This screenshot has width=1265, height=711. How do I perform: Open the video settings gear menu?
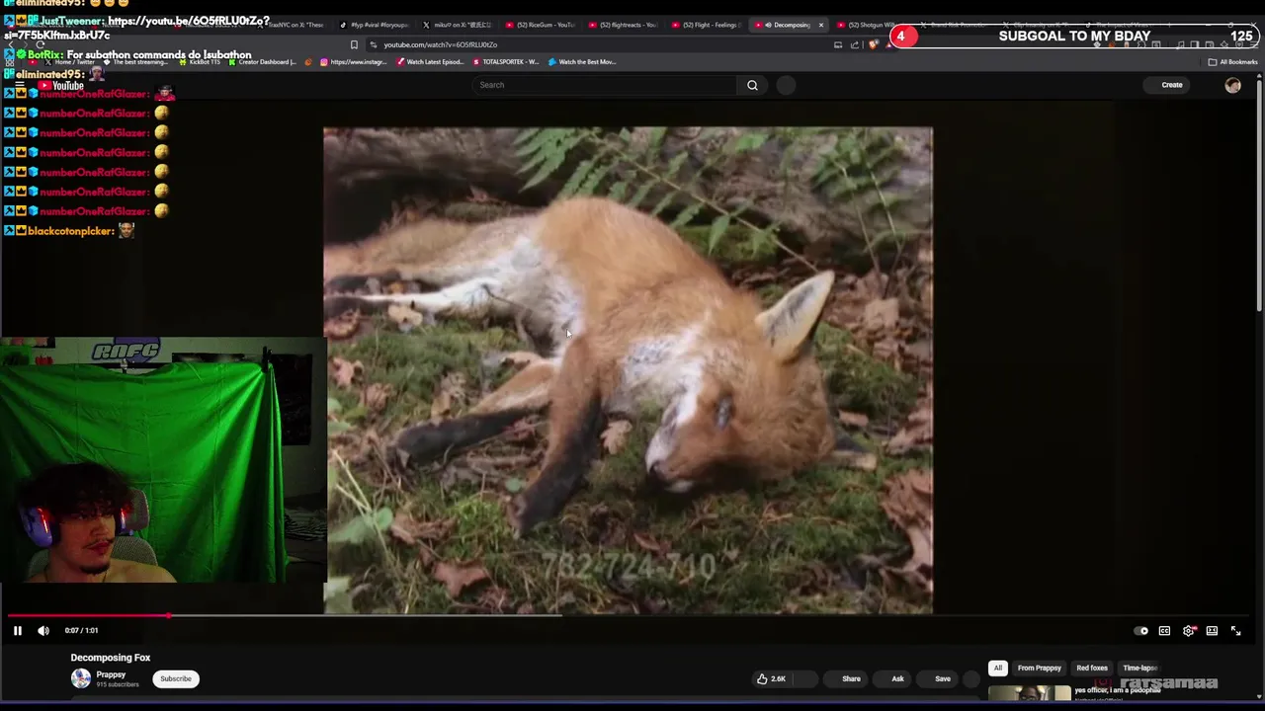click(x=1188, y=631)
